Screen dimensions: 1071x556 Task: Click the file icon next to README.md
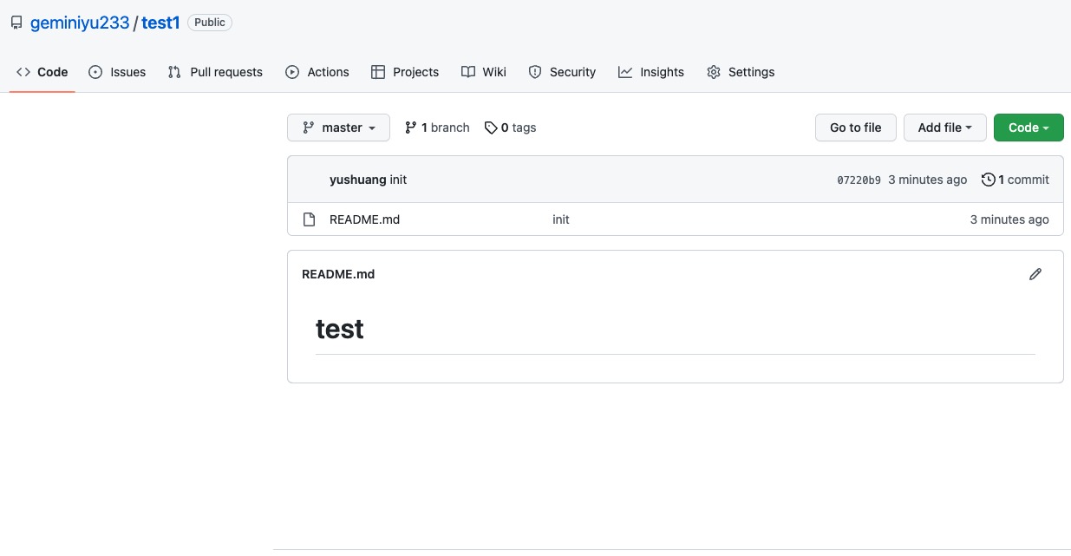point(309,219)
